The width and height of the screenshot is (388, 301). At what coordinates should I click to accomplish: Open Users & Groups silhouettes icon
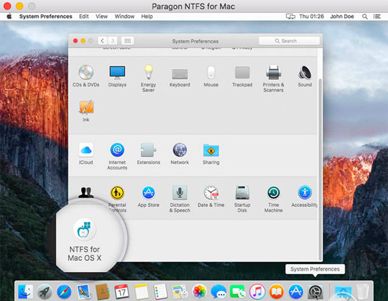coord(86,192)
